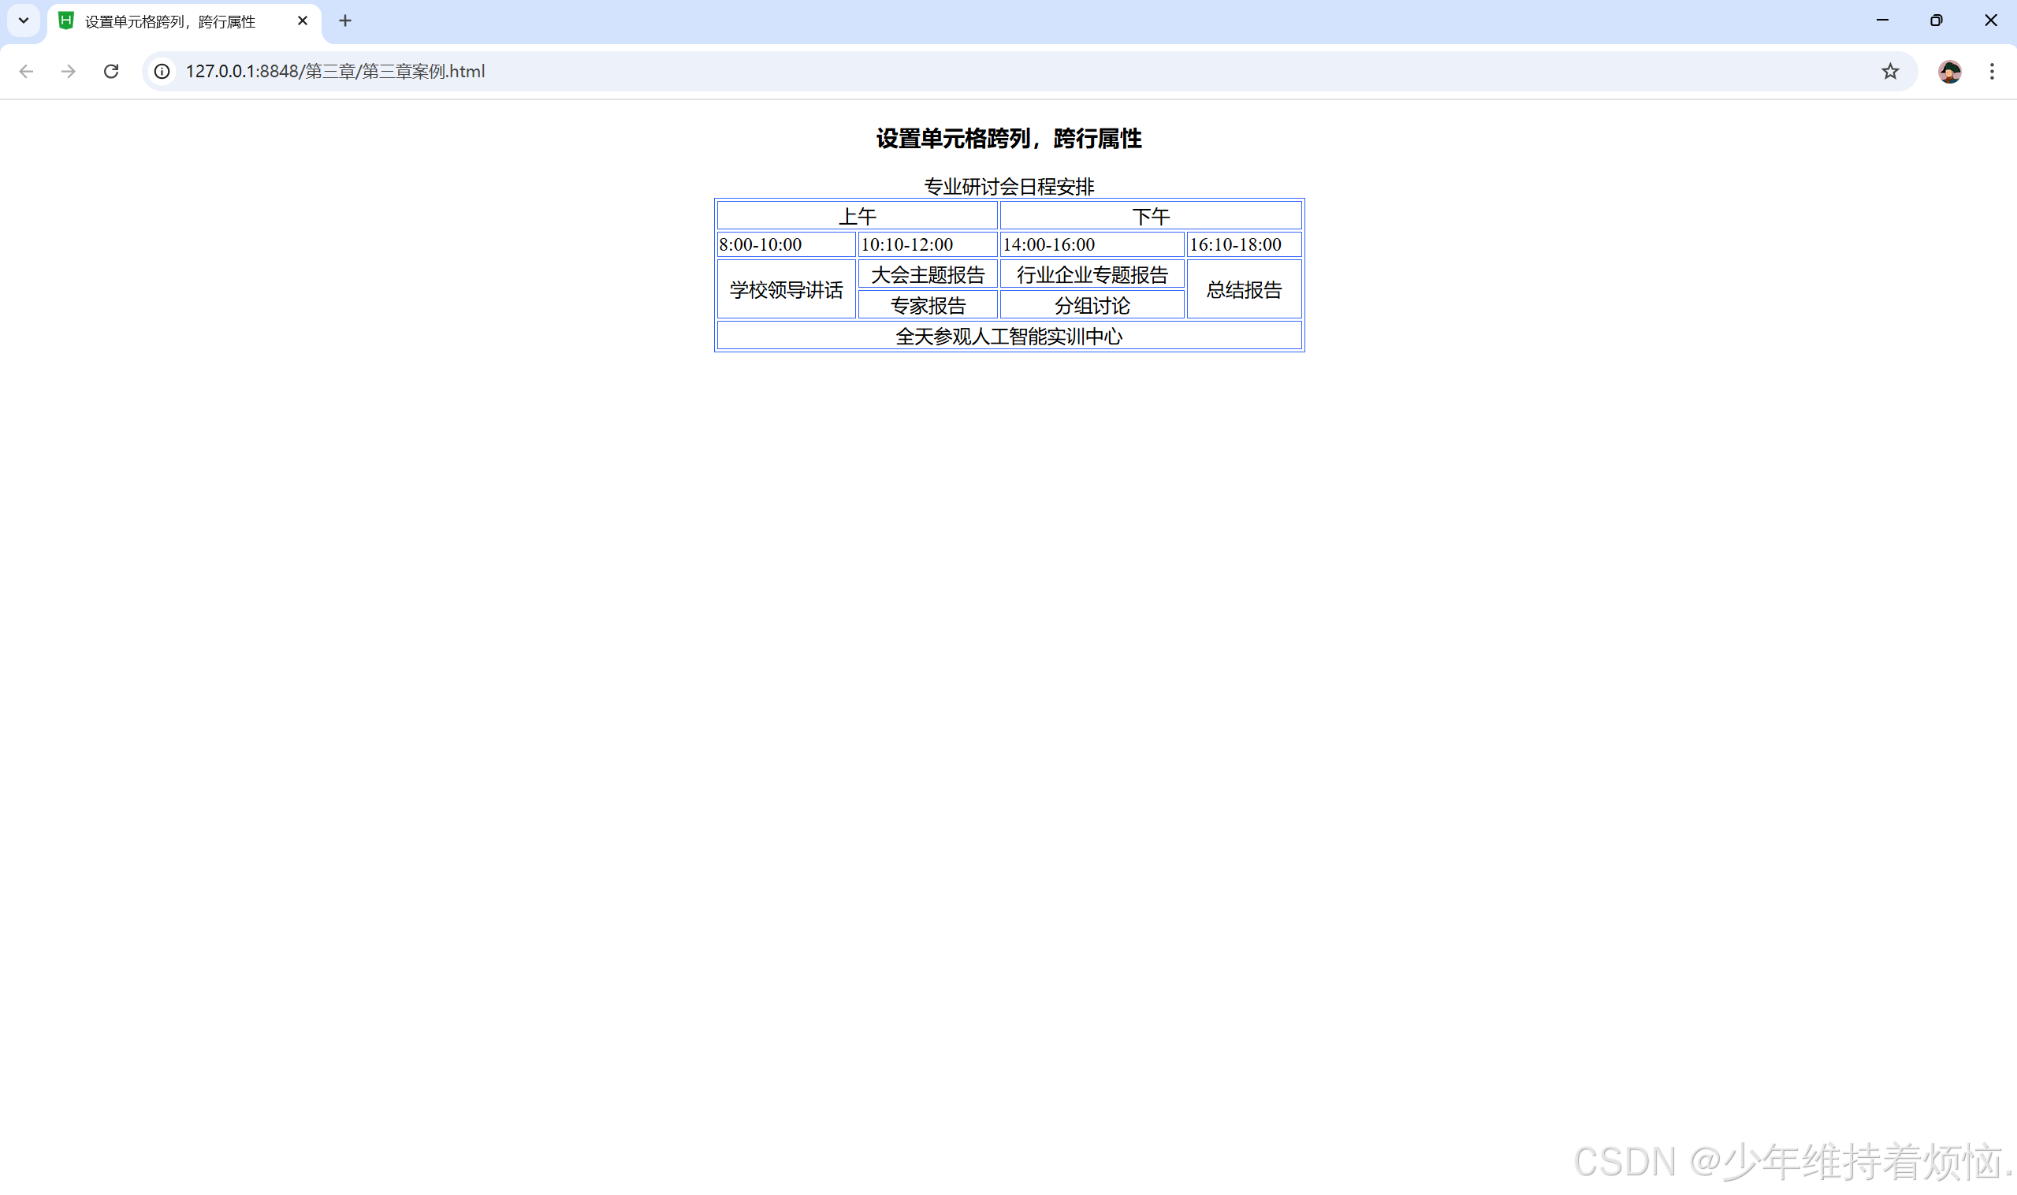Viewport: 2017px width, 1195px height.
Task: View site information icon
Action: [162, 72]
